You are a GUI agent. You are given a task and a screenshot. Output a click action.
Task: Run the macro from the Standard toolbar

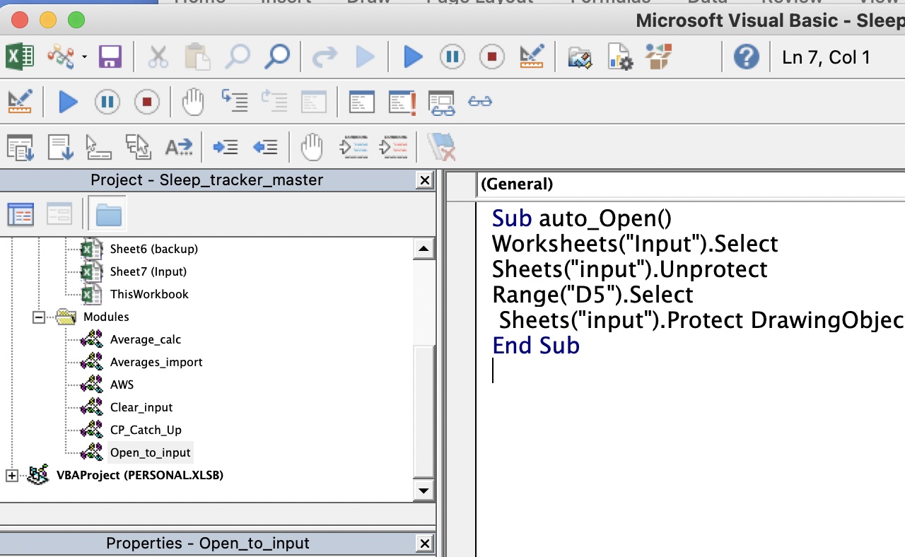pyautogui.click(x=414, y=57)
